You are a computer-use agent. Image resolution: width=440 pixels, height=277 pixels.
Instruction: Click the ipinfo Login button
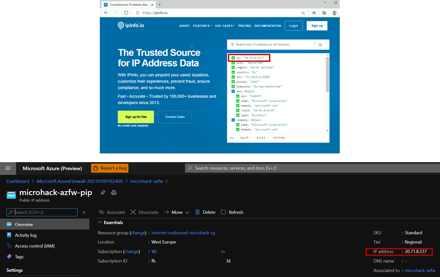[294, 26]
